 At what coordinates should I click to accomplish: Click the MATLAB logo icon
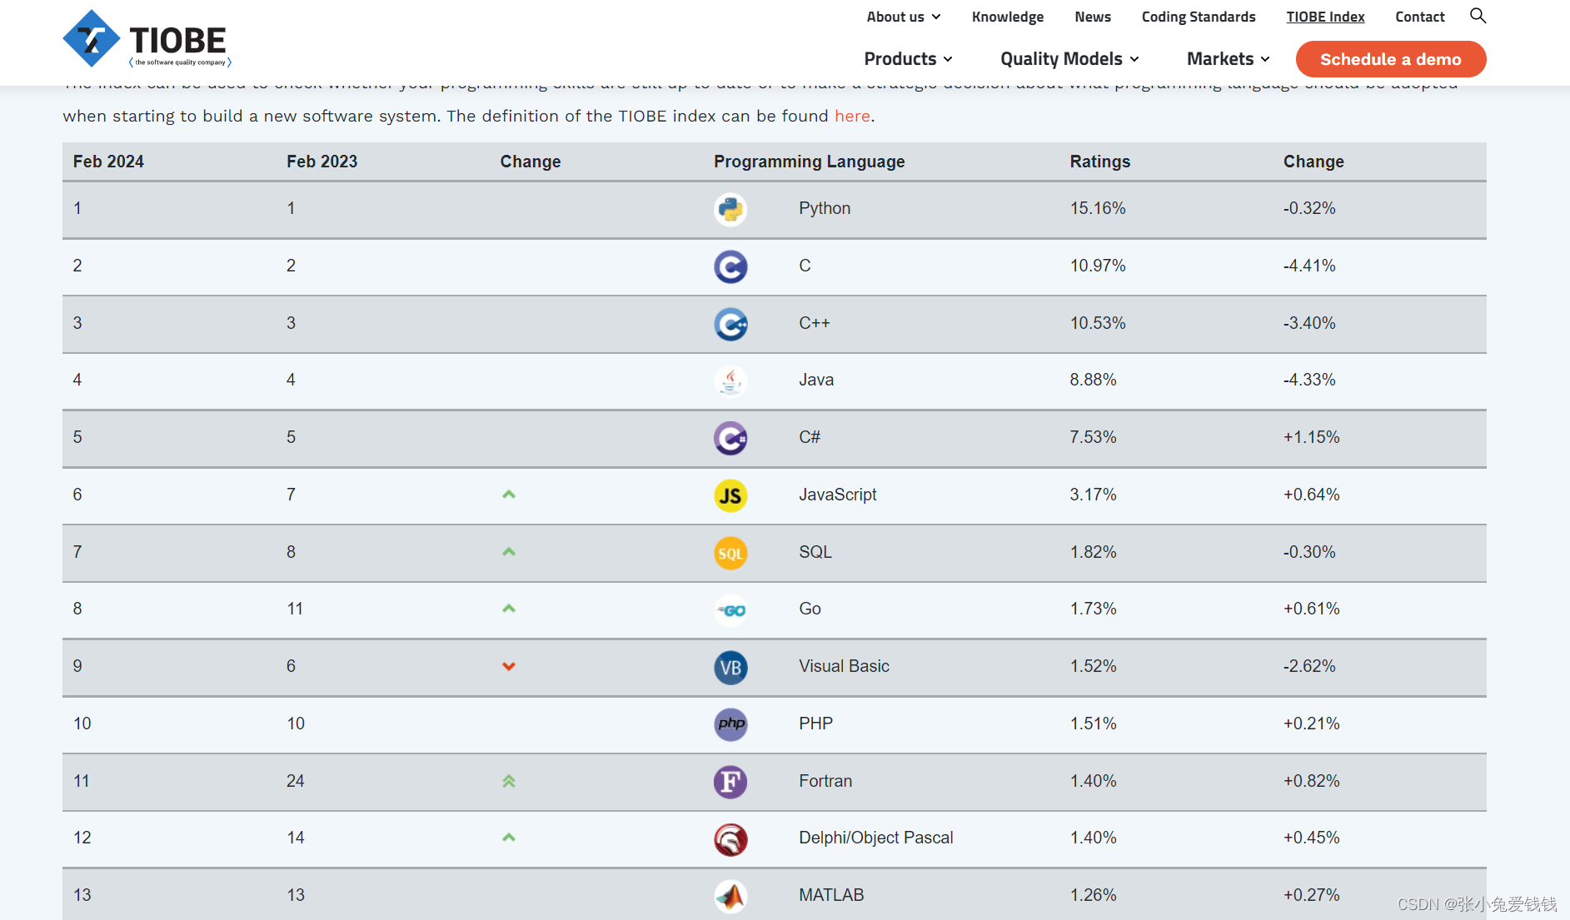pos(730,896)
